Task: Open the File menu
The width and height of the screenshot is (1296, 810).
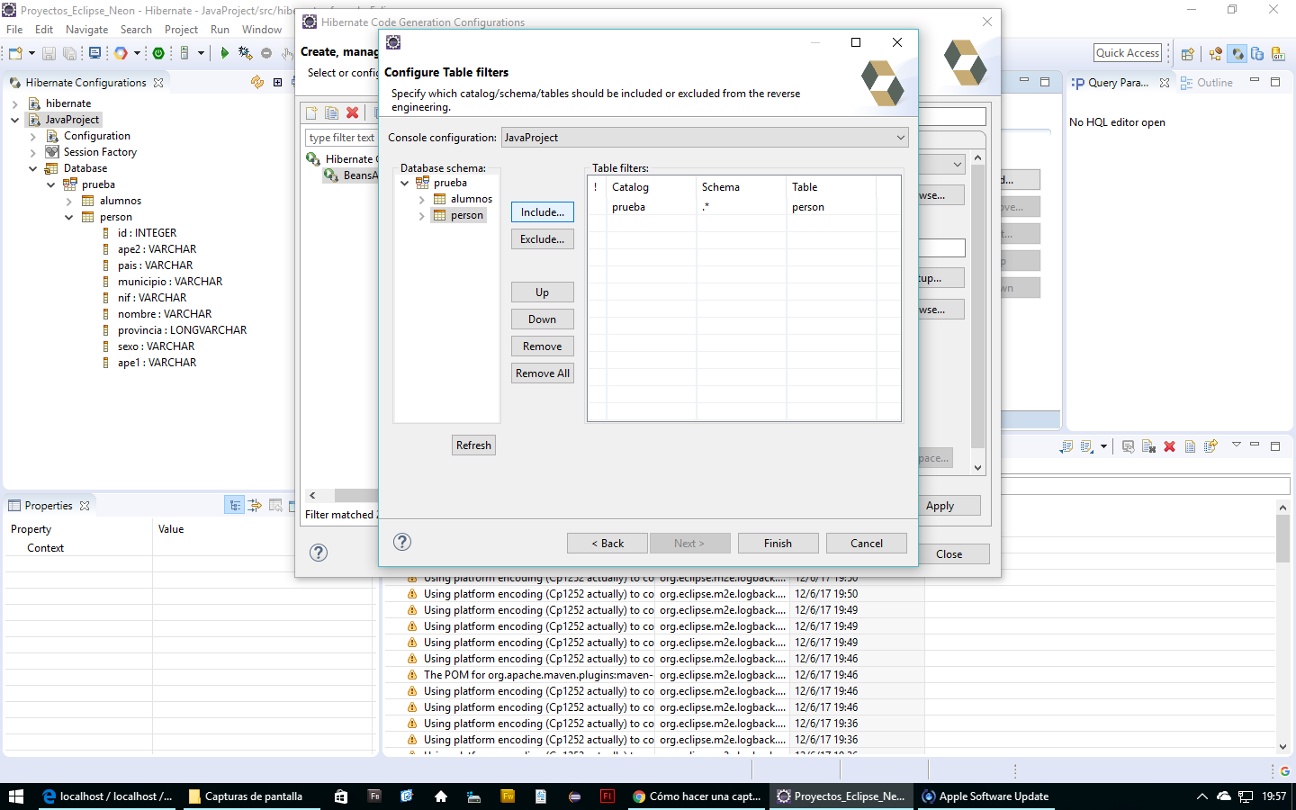Action: coord(15,30)
